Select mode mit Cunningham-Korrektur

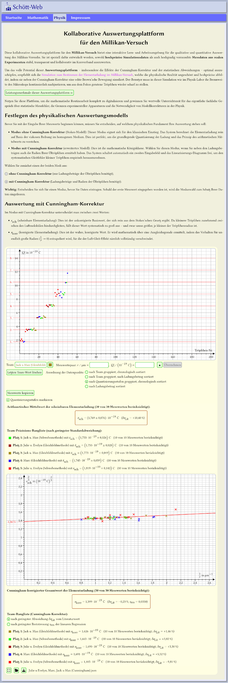pyautogui.click(x=7, y=182)
